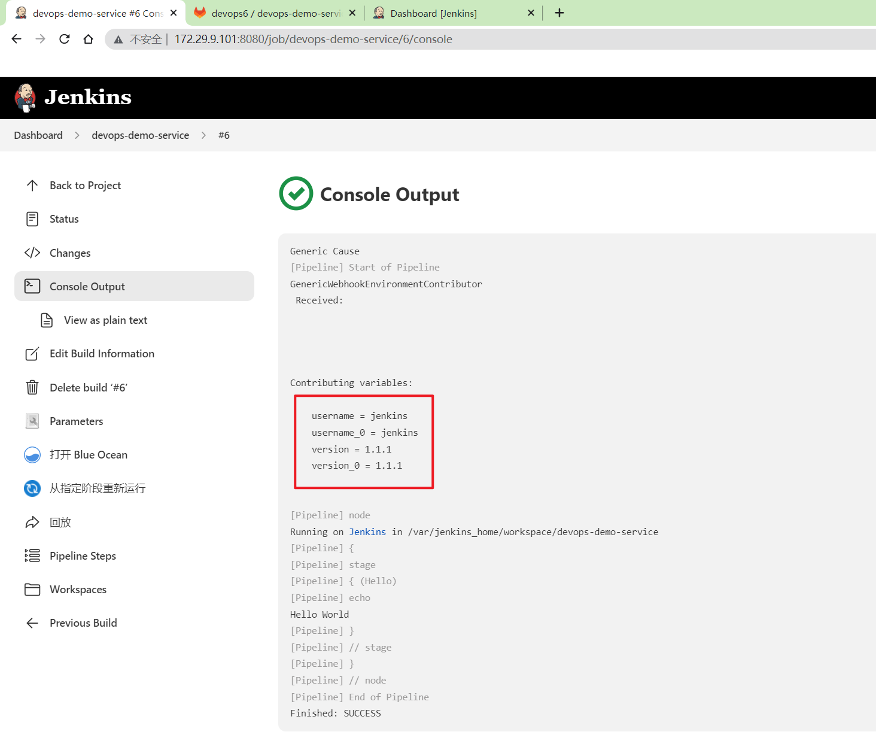
Task: Expand chevron after Dashboard breadcrumb
Action: pos(77,135)
